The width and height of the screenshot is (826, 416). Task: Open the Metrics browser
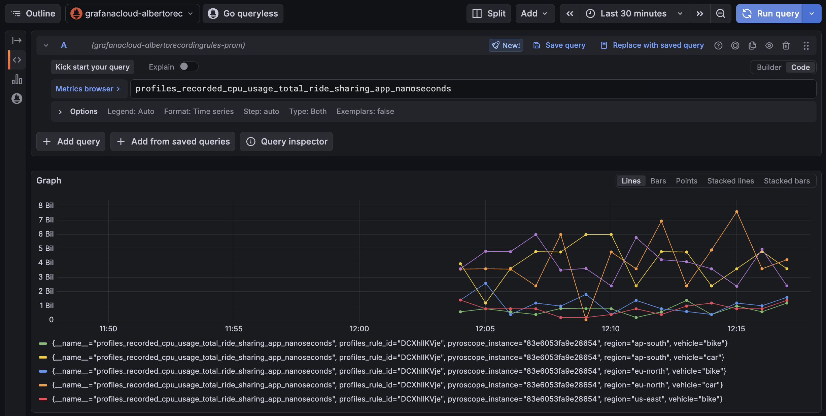pyautogui.click(x=88, y=89)
